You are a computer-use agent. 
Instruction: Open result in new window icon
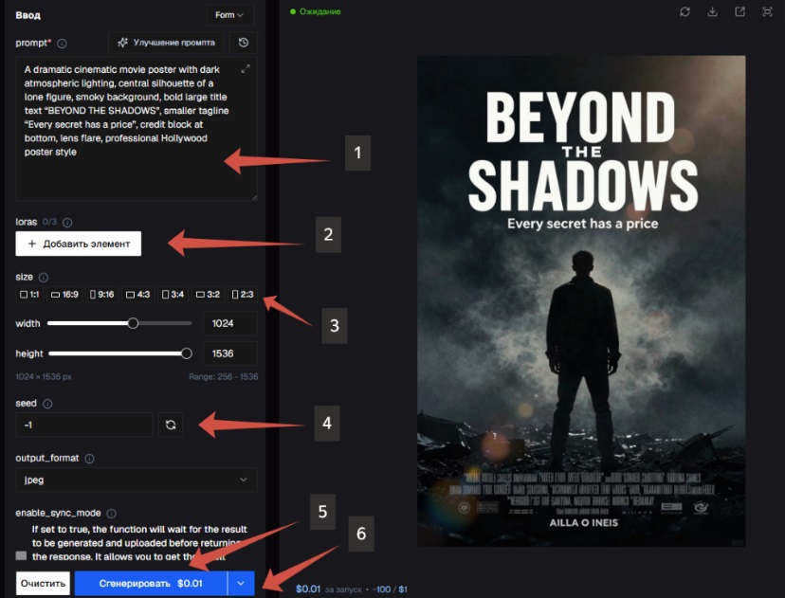(x=739, y=11)
